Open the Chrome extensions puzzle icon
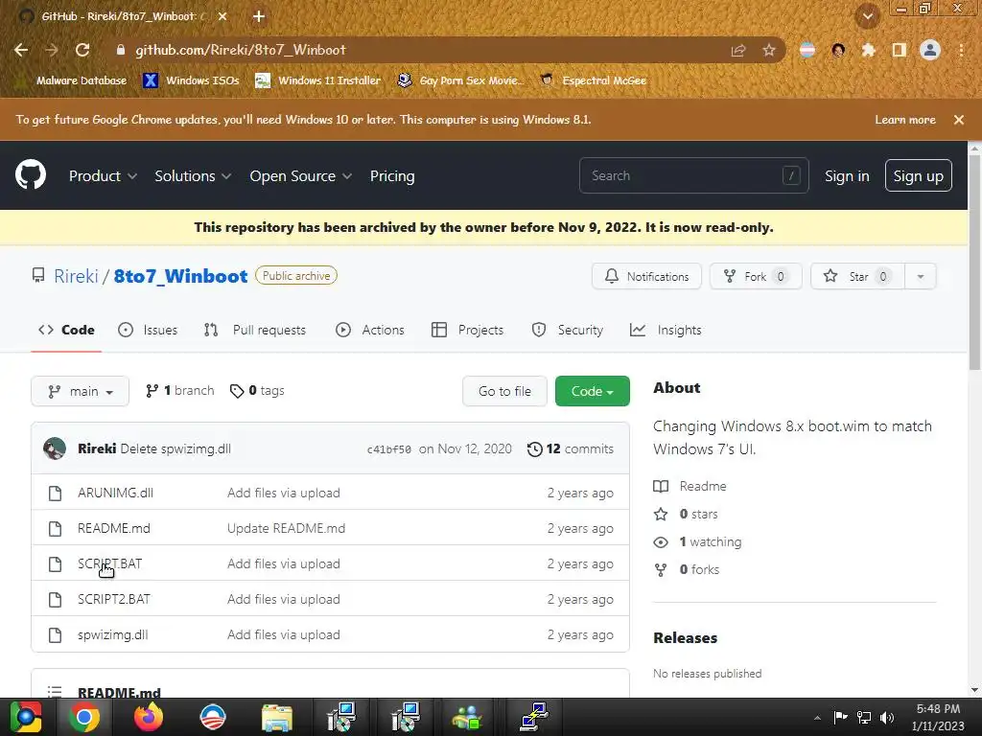This screenshot has height=736, width=982. tap(869, 50)
